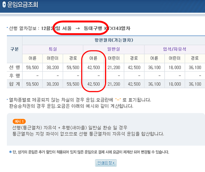Select 선행 row 입석/자유석 어린이 fare 18,000
The width and height of the screenshot is (205, 172).
point(175,68)
